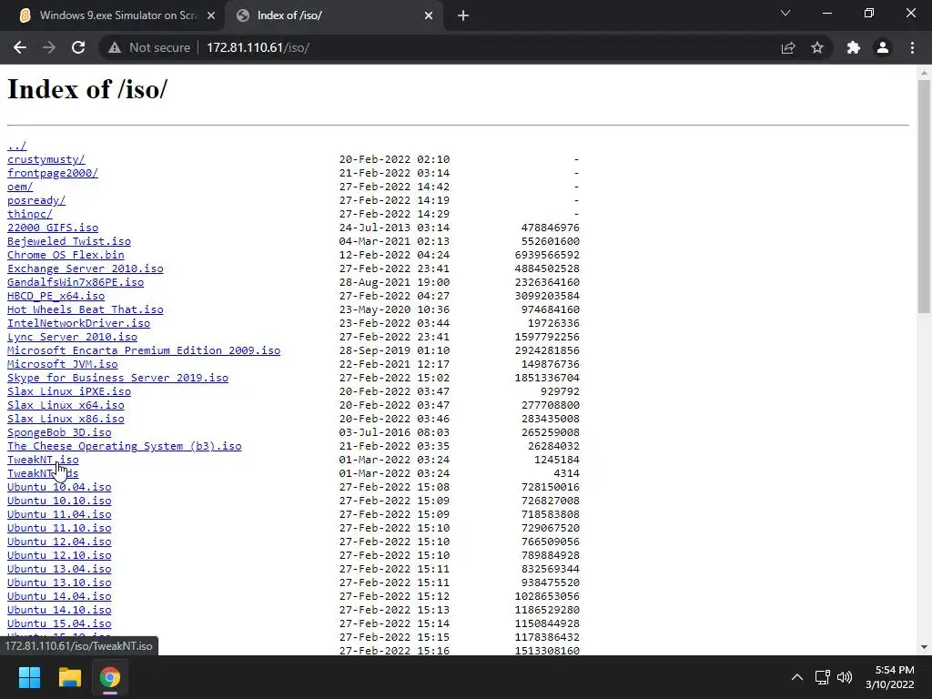Click the scrollbar down arrow
The width and height of the screenshot is (932, 699).
(924, 647)
